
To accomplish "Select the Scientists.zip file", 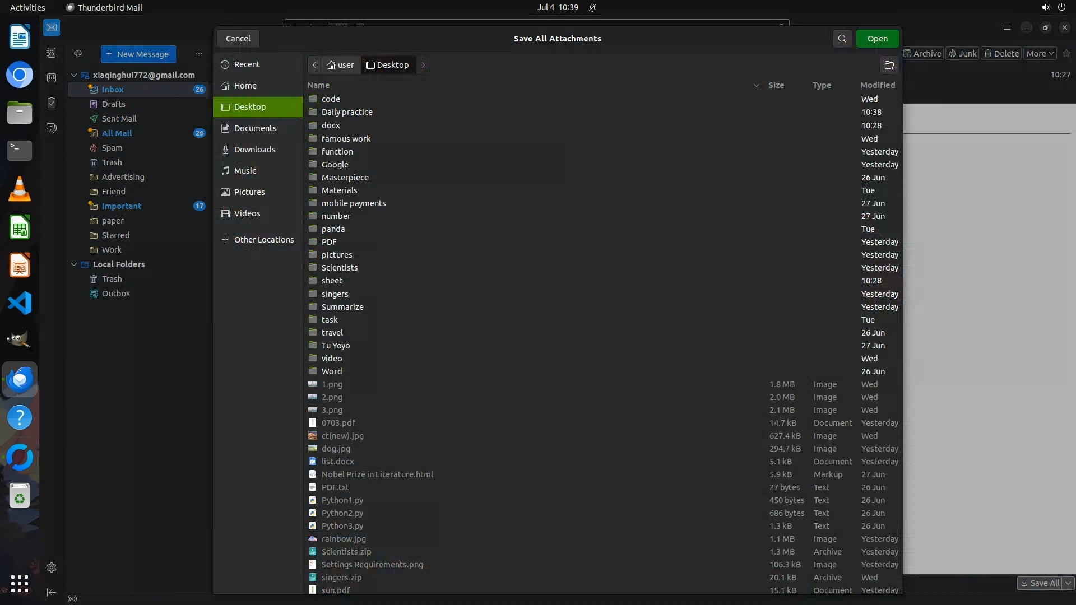I will pyautogui.click(x=346, y=552).
